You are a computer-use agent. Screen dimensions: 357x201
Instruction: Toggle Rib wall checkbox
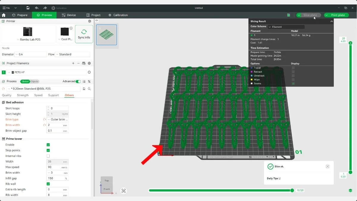[48, 184]
